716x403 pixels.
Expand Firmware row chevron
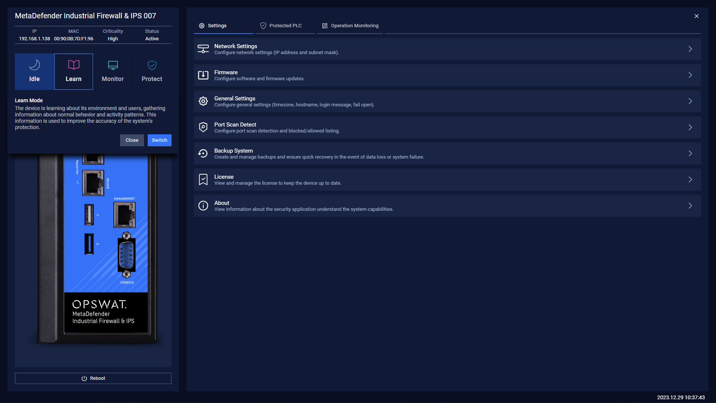(x=690, y=75)
